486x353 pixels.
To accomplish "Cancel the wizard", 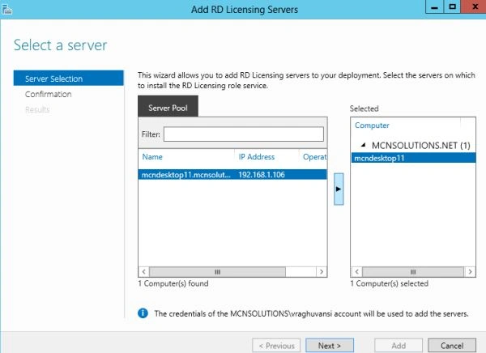I will (x=452, y=345).
